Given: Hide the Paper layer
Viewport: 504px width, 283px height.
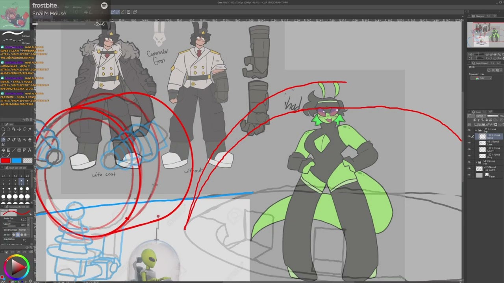Looking at the screenshot, I should point(469,175).
